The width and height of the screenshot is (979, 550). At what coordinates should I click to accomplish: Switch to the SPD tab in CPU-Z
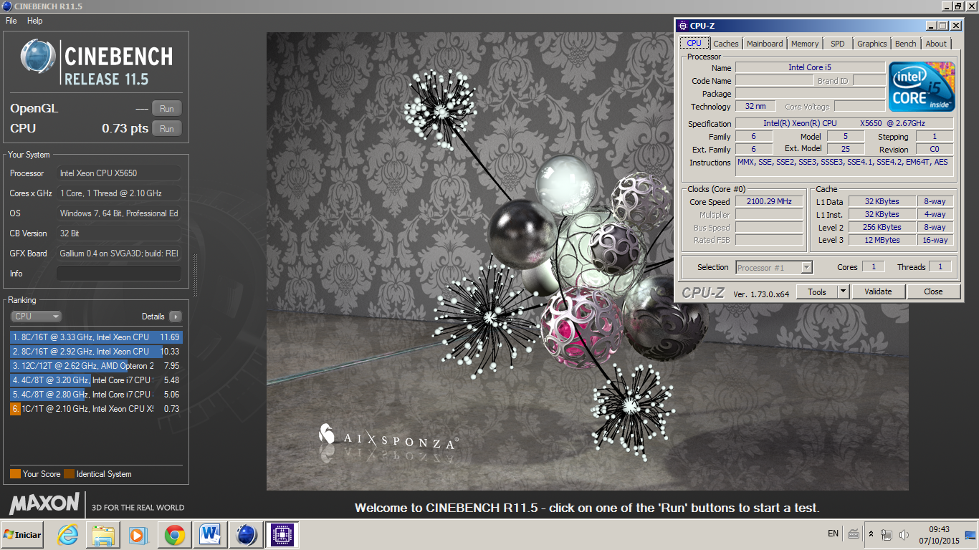[837, 44]
